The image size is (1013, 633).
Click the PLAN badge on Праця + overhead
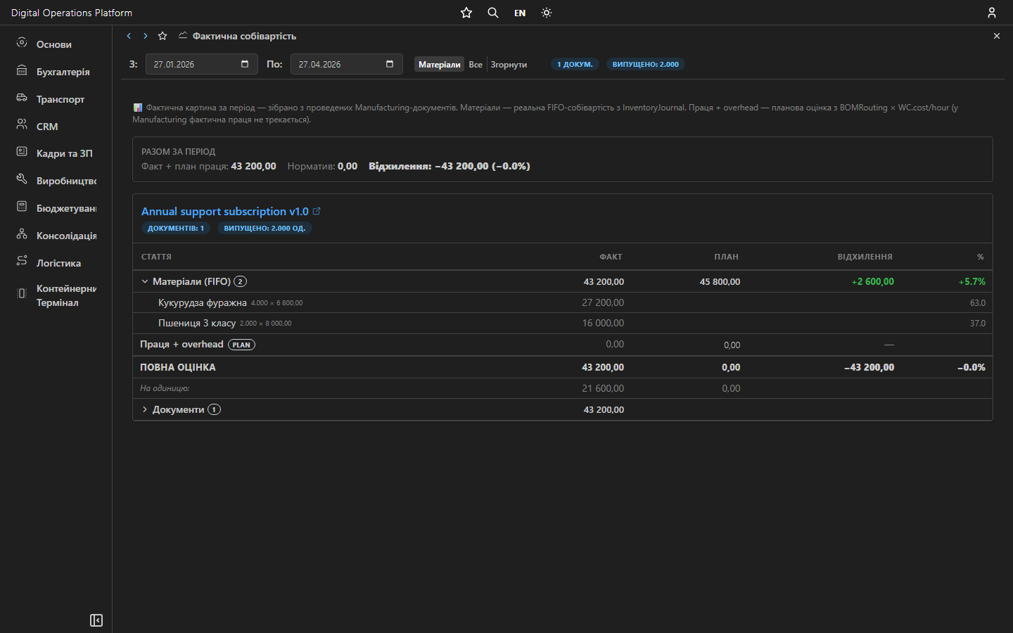(x=241, y=345)
